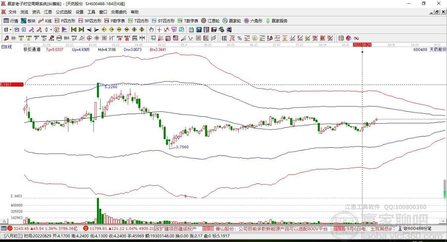Click the 11799.81 index value

click(98, 229)
